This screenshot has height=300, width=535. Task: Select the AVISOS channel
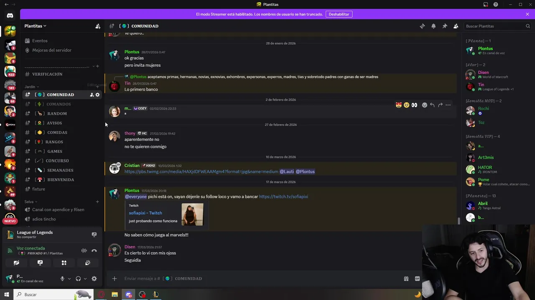[54, 123]
